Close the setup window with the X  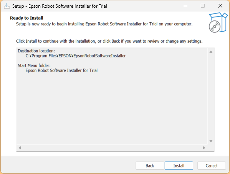(x=220, y=6)
